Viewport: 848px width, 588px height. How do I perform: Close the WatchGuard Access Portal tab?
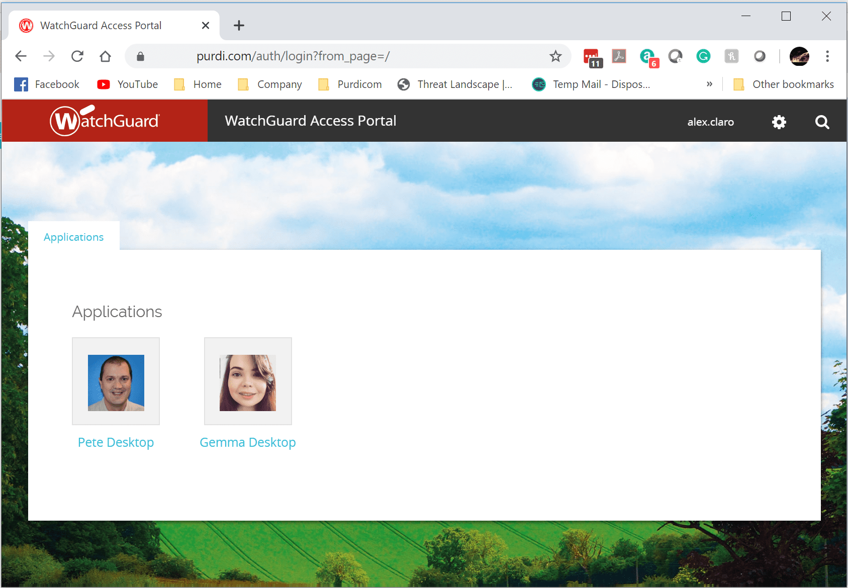click(x=205, y=25)
